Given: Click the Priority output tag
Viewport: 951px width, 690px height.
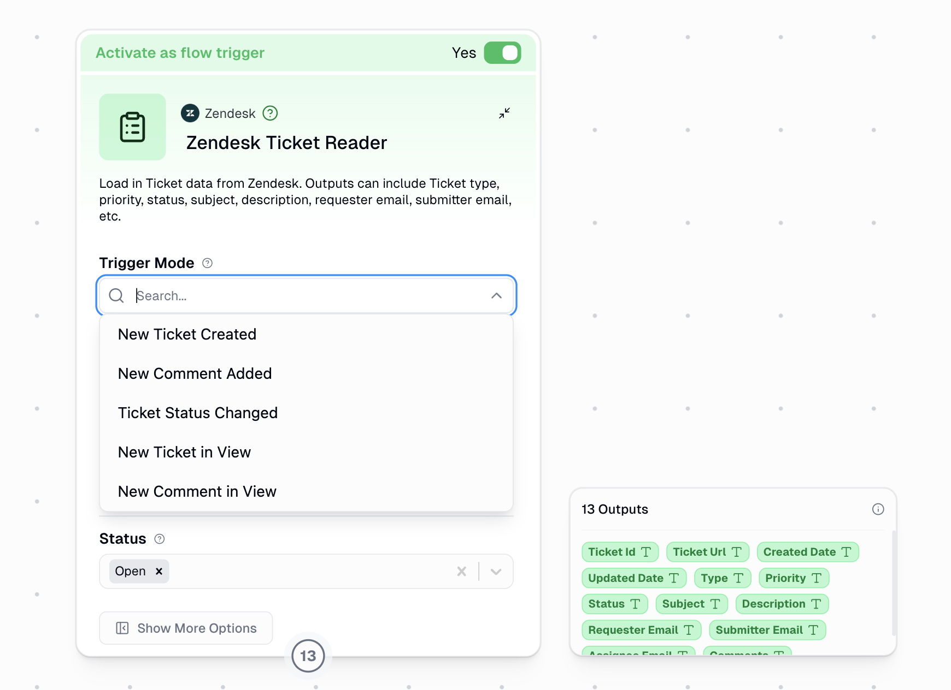Looking at the screenshot, I should 793,578.
